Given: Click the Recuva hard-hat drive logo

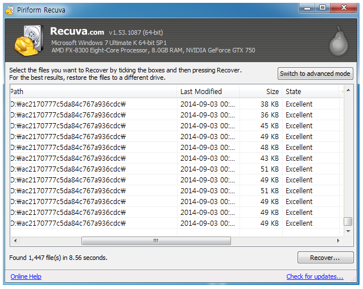Looking at the screenshot, I should click(x=29, y=40).
